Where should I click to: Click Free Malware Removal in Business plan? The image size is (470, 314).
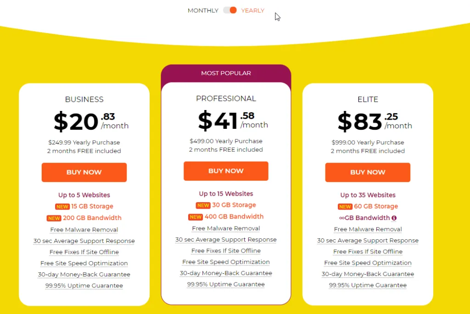pos(84,230)
